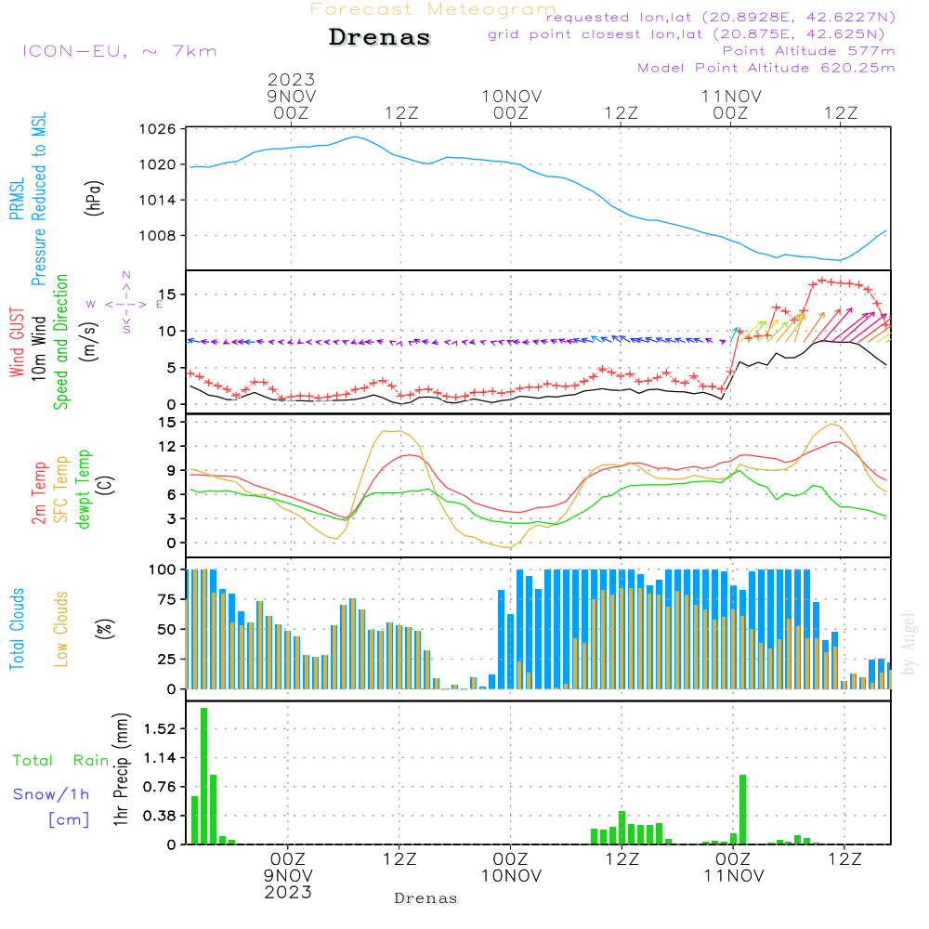Screen dimensions: 929x929
Task: Click the '11NOV 00Z' top axis label
Action: point(731,104)
